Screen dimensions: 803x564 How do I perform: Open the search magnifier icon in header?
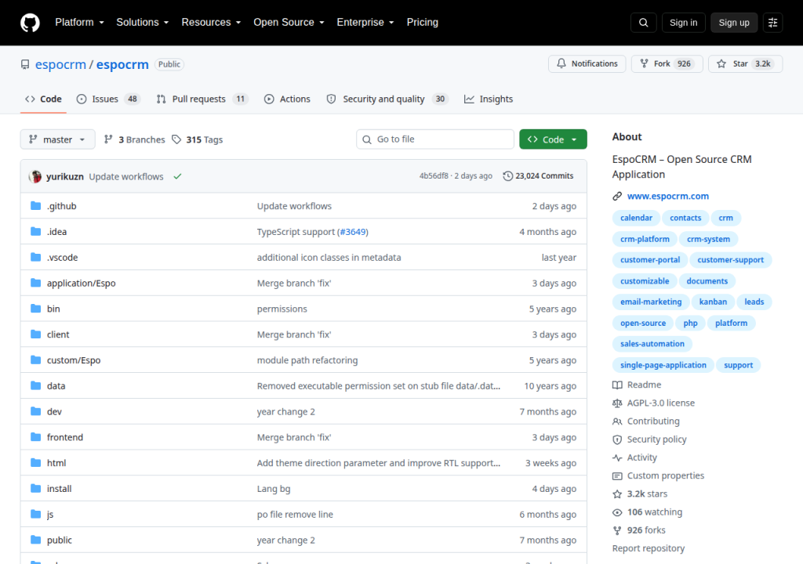pyautogui.click(x=643, y=23)
